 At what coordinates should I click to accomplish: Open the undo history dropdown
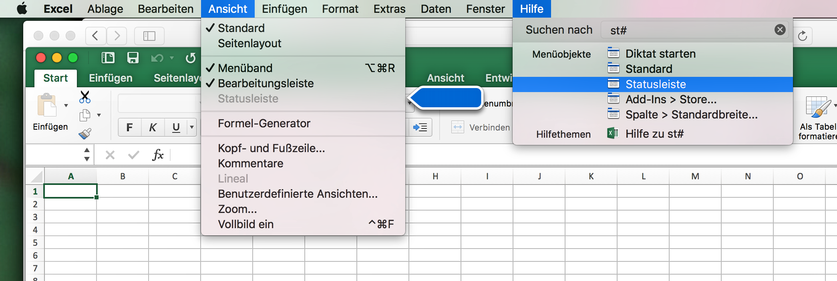click(x=172, y=58)
